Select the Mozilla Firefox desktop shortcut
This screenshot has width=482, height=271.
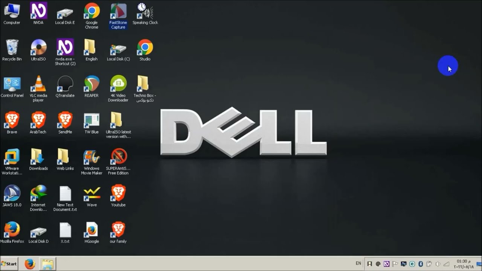12,233
